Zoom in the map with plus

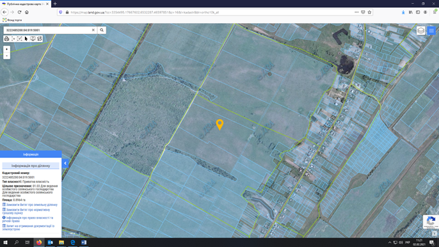[x=6, y=49]
